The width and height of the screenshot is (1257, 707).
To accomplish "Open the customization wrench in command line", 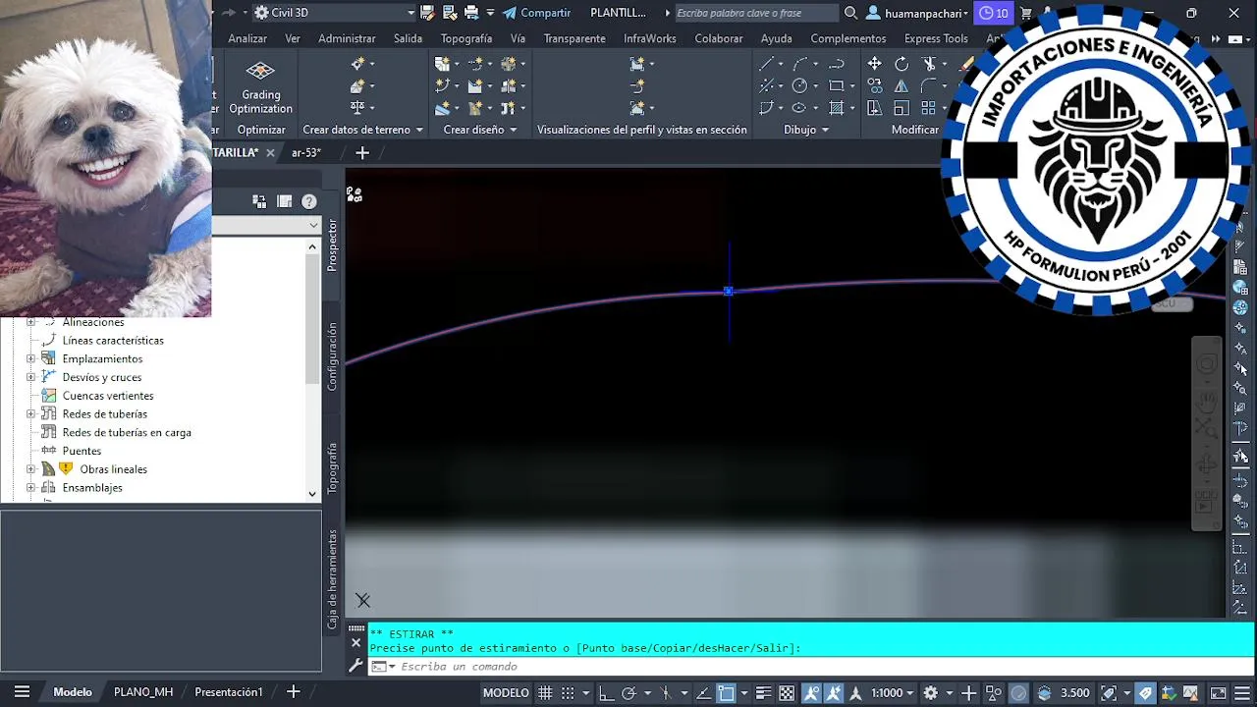I will point(355,666).
